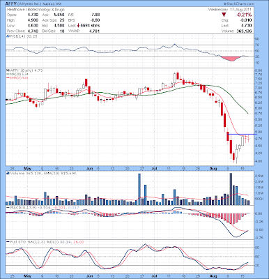Image resolution: width=269 pixels, height=279 pixels.
Task: Click the AFFY (Daily) price legend label
Action: (25, 70)
